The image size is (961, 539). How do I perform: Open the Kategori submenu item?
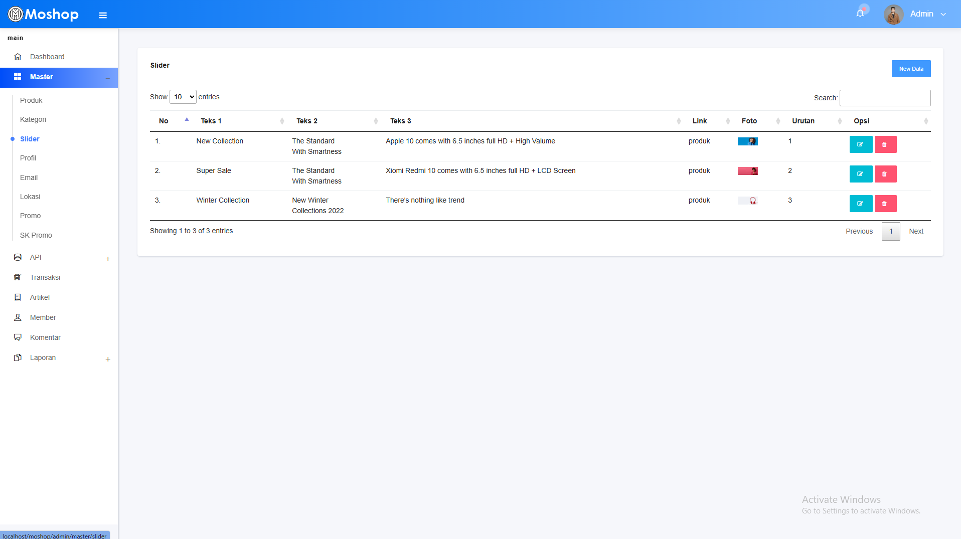click(x=33, y=119)
